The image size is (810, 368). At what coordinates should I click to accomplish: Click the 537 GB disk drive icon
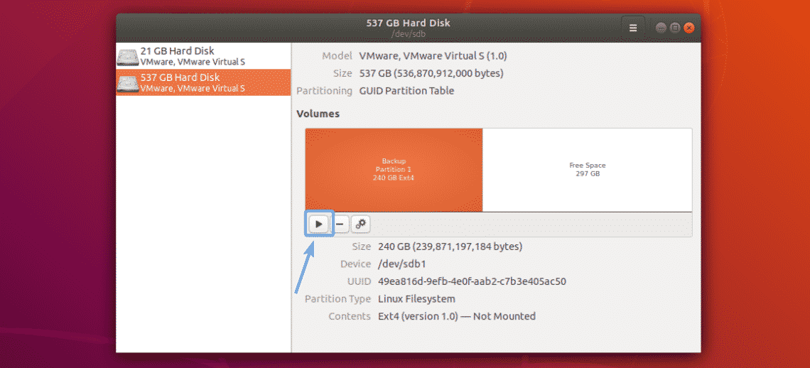point(128,83)
